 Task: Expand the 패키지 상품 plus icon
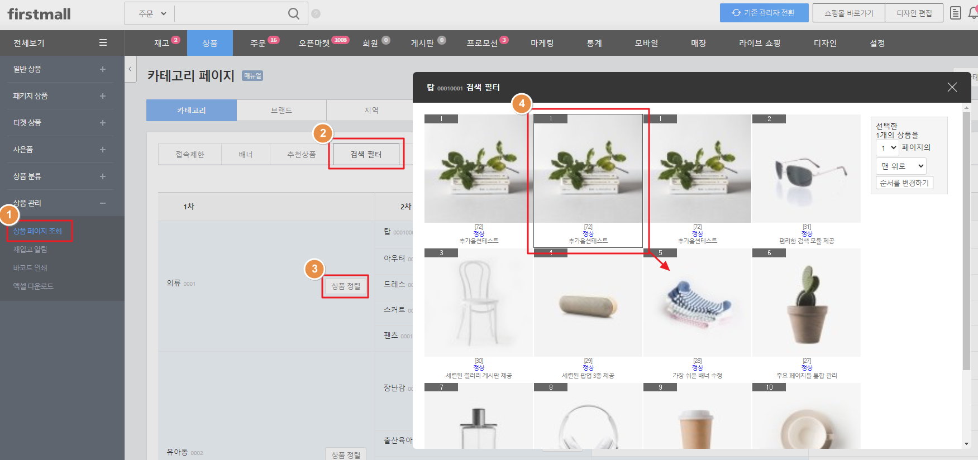pyautogui.click(x=103, y=96)
